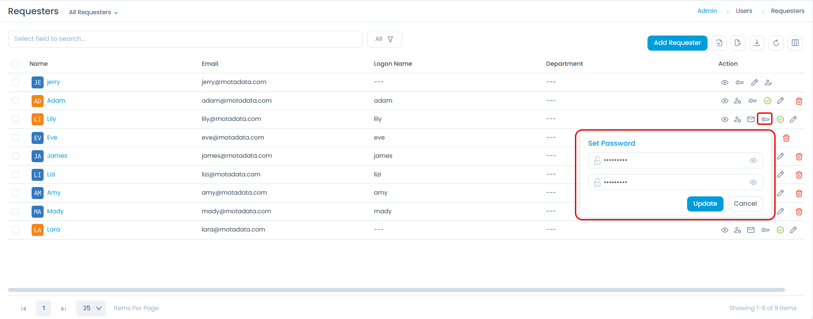View jerry's details with eye icon
Image resolution: width=813 pixels, height=319 pixels.
click(725, 83)
